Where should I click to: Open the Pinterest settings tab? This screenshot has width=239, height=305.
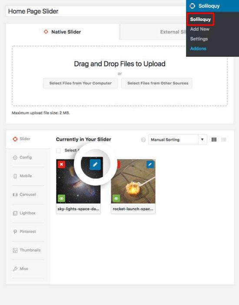coord(28,232)
